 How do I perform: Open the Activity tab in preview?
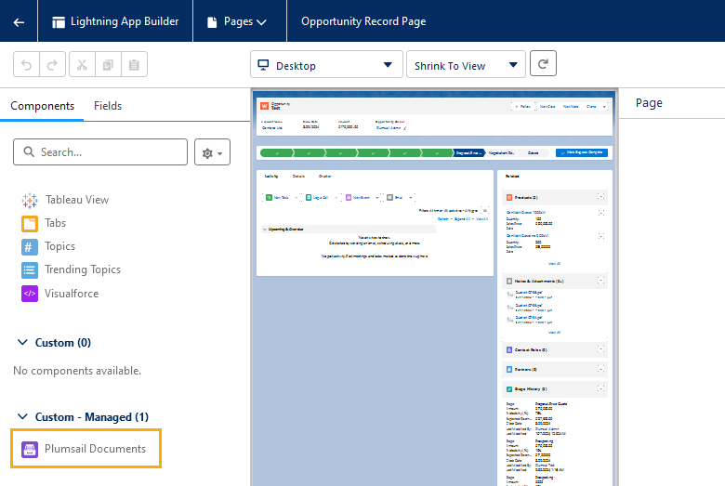pos(271,177)
